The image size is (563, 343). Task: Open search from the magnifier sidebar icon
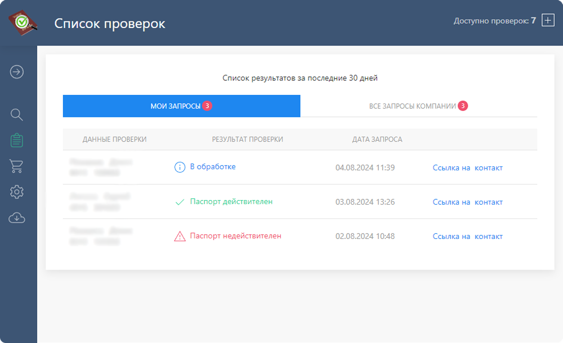17,115
